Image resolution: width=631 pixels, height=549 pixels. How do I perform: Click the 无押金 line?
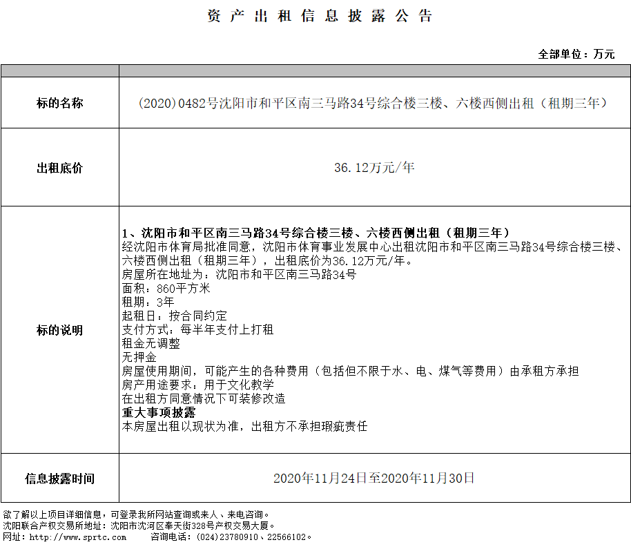point(139,357)
